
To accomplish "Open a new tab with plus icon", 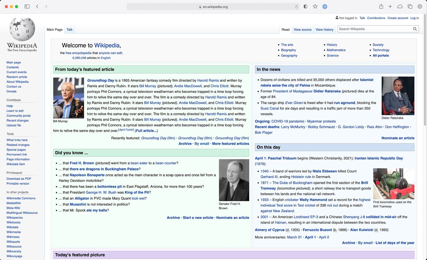I will pos(390,6).
